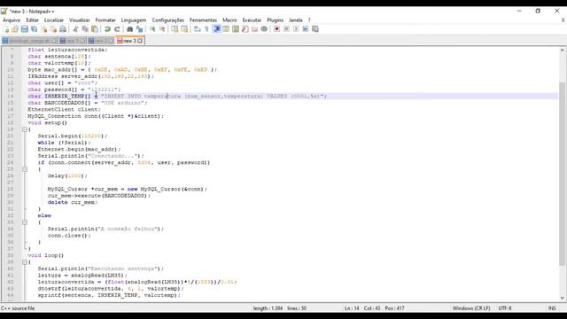Screen dimensions: 567x319
Task: Close the new 1 tab using its X
Action: coord(82,41)
